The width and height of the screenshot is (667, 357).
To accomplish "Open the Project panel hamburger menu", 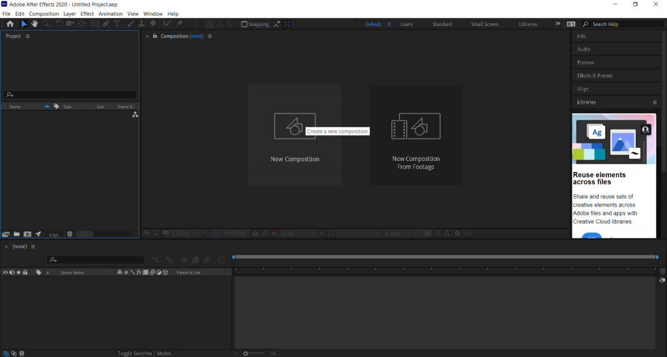I will 28,36.
